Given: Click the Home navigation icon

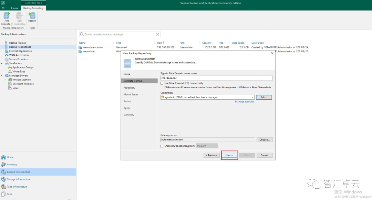Looking at the screenshot, I should 3,157.
